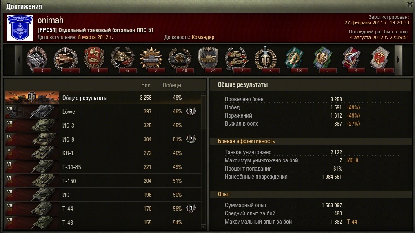Screen dimensions: 415x233
Task: Sort by the Победы column header
Action: pyautogui.click(x=172, y=85)
